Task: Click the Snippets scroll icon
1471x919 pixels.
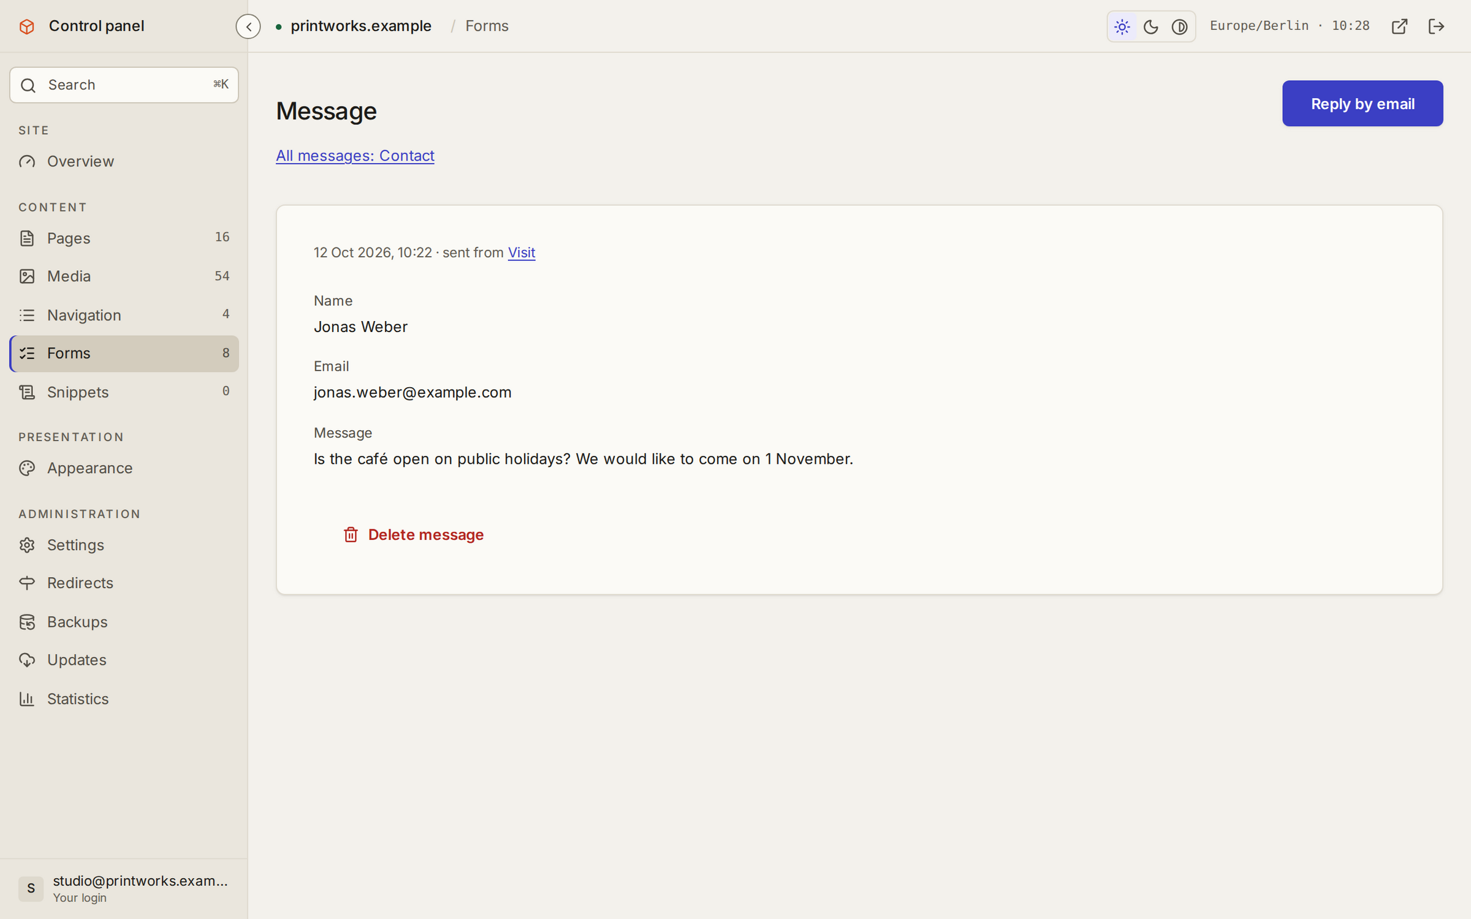Action: pos(27,392)
